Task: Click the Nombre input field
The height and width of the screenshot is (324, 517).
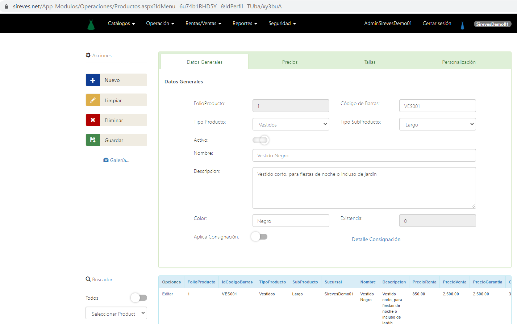Action: click(x=364, y=155)
